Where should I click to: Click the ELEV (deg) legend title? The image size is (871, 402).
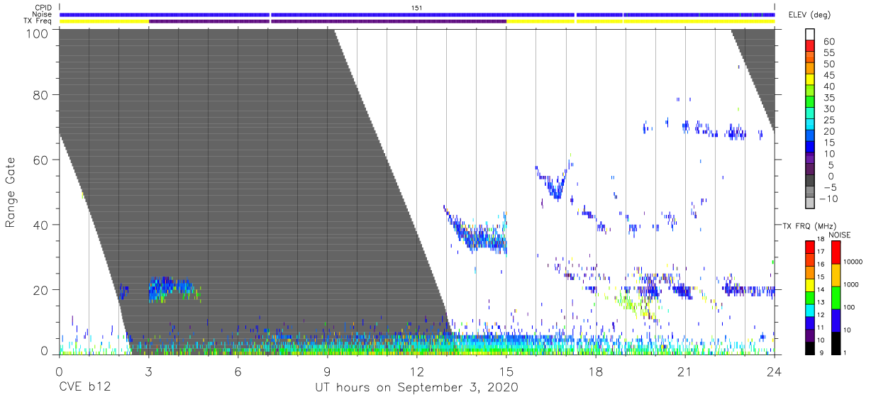[x=809, y=15]
